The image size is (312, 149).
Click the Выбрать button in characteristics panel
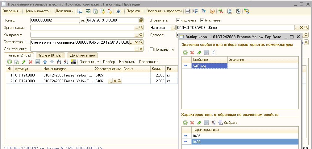[x=228, y=123]
